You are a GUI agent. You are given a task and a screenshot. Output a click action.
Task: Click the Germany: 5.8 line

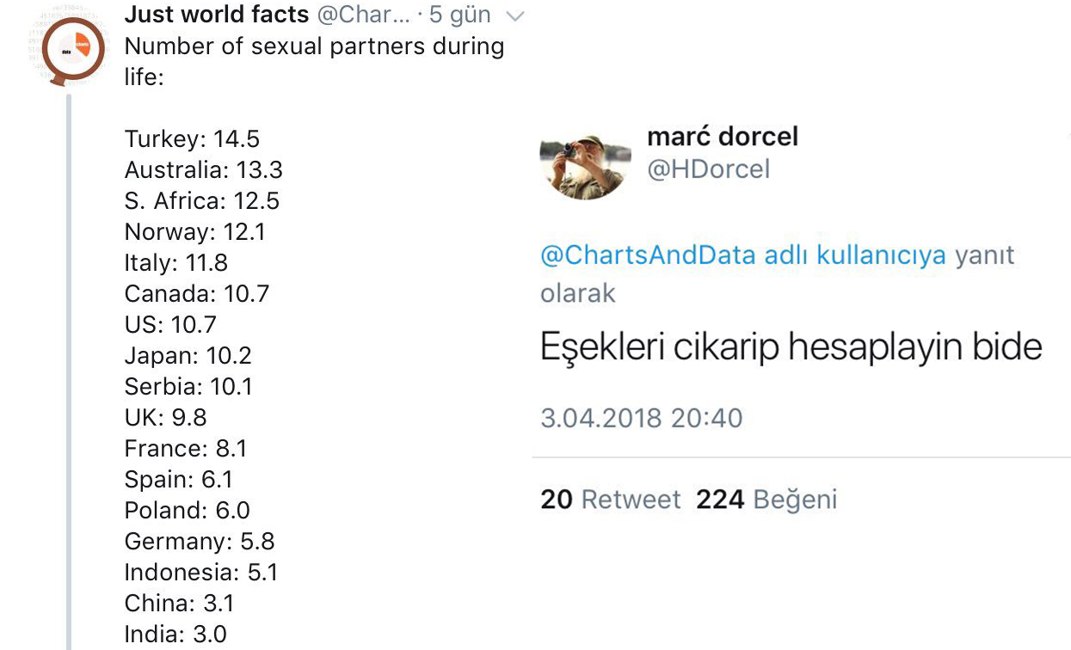200,542
